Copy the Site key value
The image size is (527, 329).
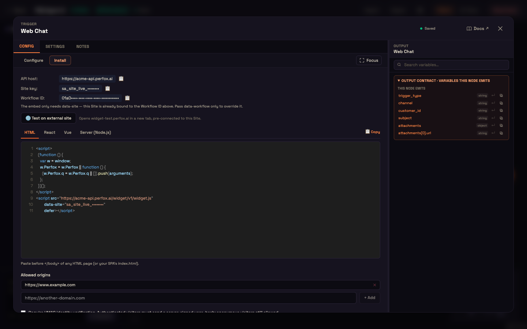(108, 88)
